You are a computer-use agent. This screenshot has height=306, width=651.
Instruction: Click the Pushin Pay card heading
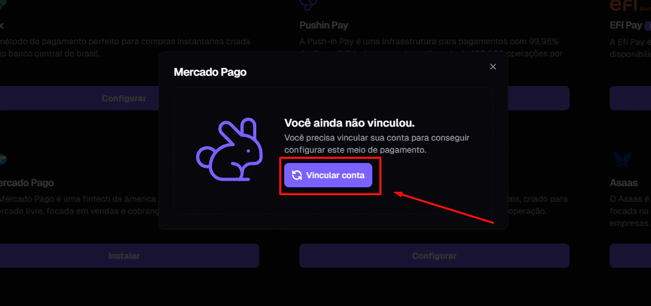[x=324, y=25]
